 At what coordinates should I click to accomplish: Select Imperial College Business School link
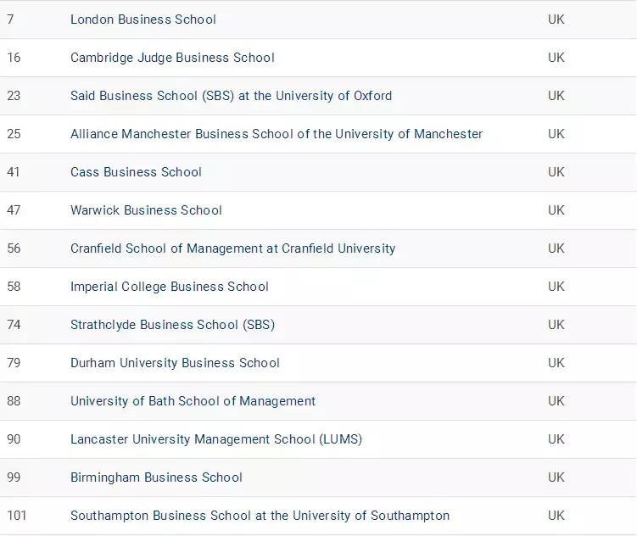click(x=169, y=287)
